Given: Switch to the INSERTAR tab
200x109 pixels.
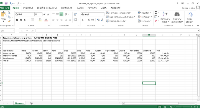Looking at the screenshot, I should tap(28, 8).
